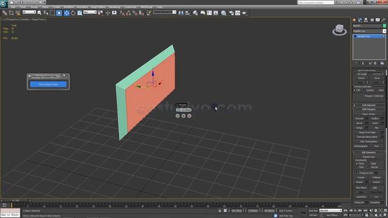Click the Exit Isolation Mode button
The width and height of the screenshot is (388, 218).
click(x=48, y=84)
